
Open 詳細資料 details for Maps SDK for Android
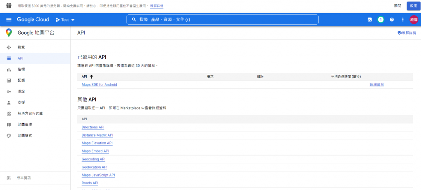point(377,85)
